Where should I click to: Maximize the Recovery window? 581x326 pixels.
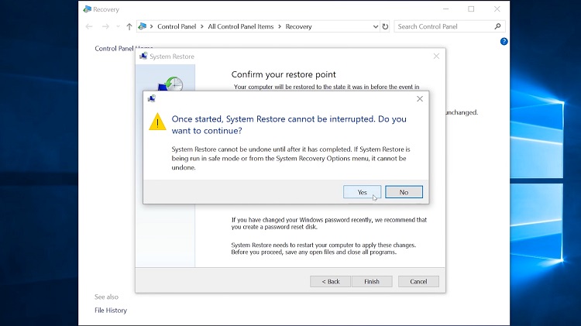click(471, 9)
